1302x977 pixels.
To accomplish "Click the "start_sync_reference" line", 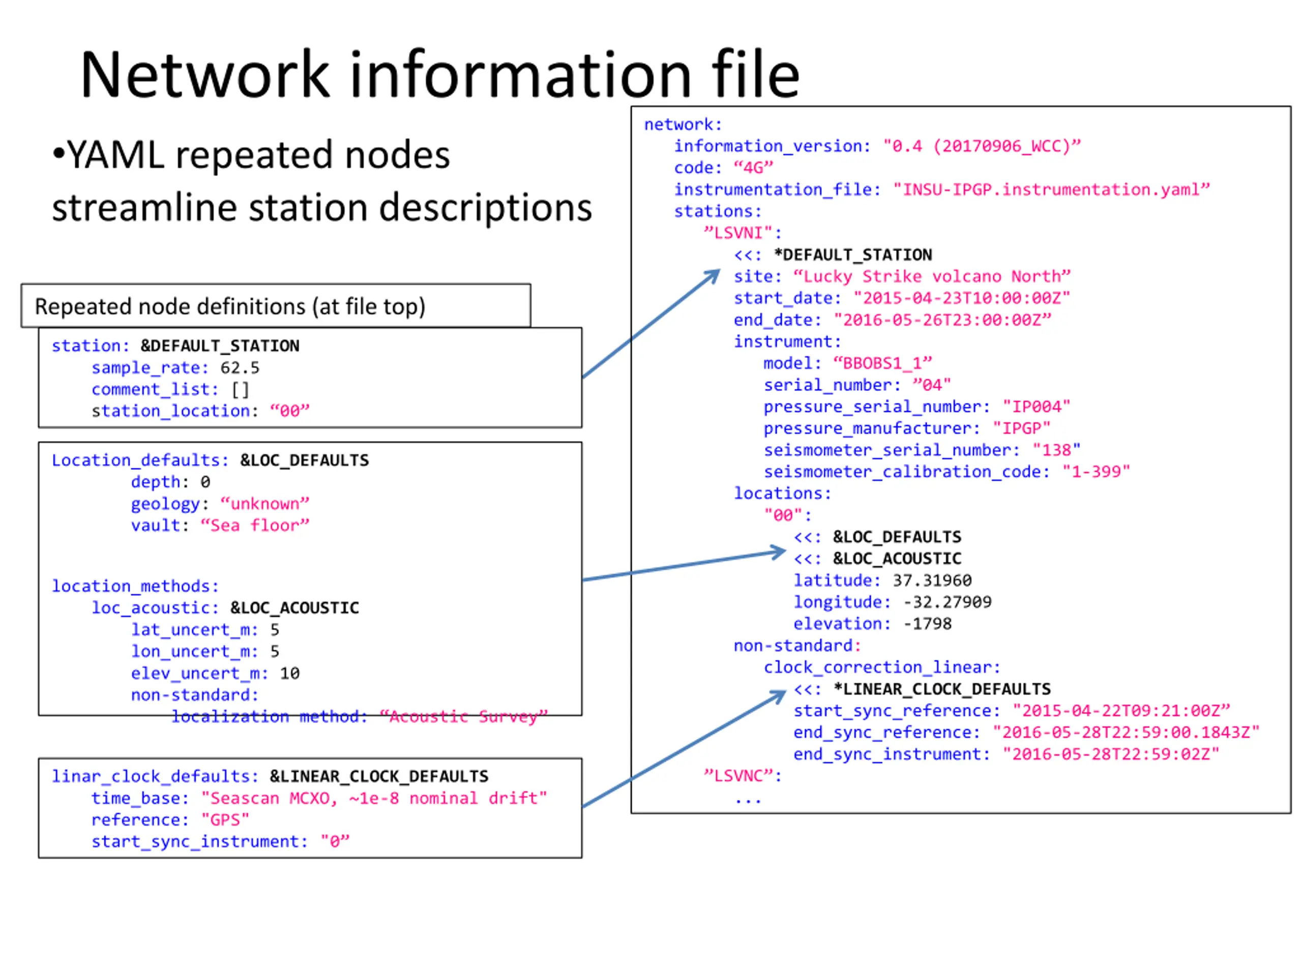I will coord(1013,711).
